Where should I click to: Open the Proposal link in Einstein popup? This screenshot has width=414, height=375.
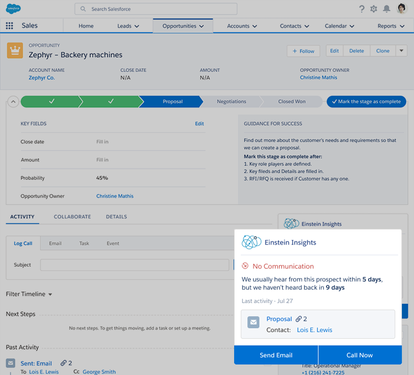[x=279, y=319]
